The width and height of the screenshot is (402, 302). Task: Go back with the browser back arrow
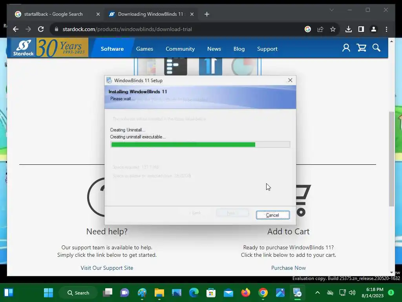tap(16, 29)
